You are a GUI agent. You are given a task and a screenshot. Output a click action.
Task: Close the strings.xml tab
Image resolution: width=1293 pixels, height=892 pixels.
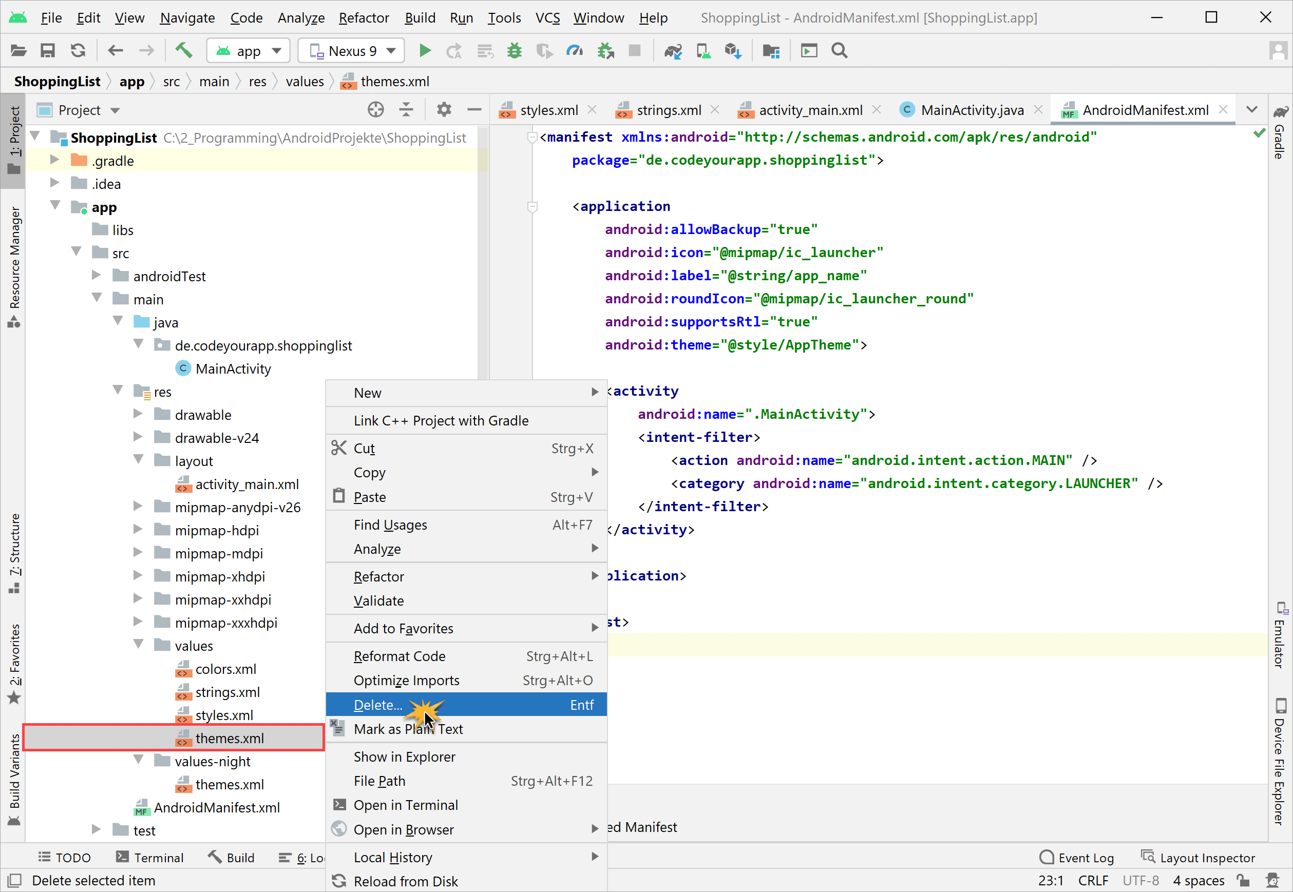[715, 109]
